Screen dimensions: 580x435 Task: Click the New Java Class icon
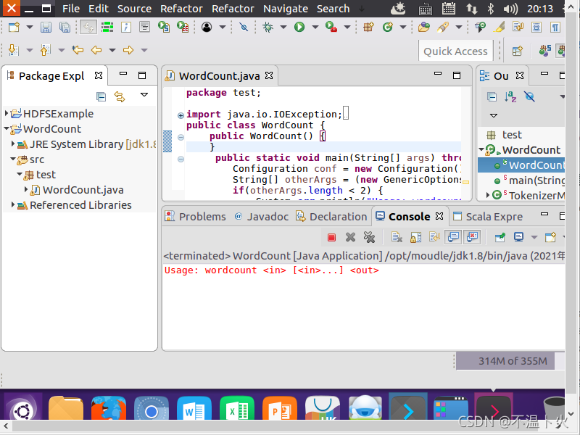tap(387, 27)
